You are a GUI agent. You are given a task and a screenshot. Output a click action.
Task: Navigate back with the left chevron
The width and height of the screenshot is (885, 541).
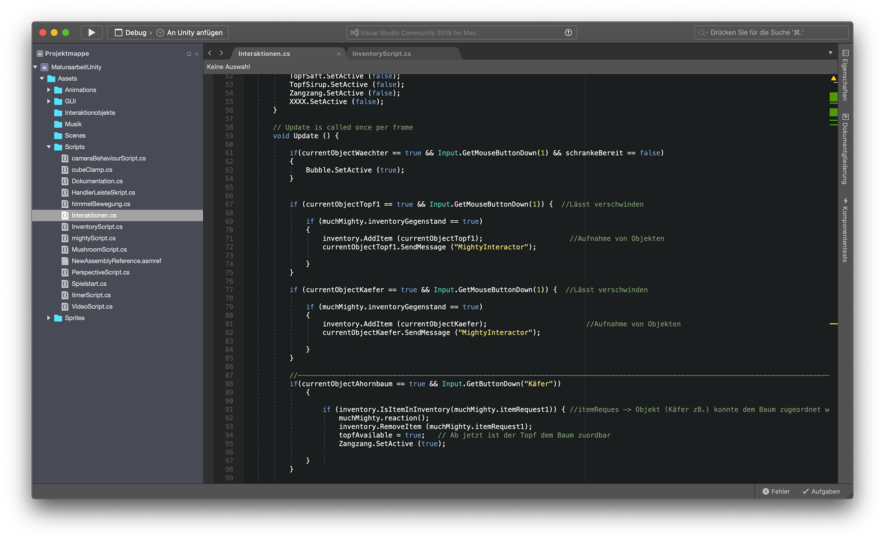pyautogui.click(x=210, y=53)
